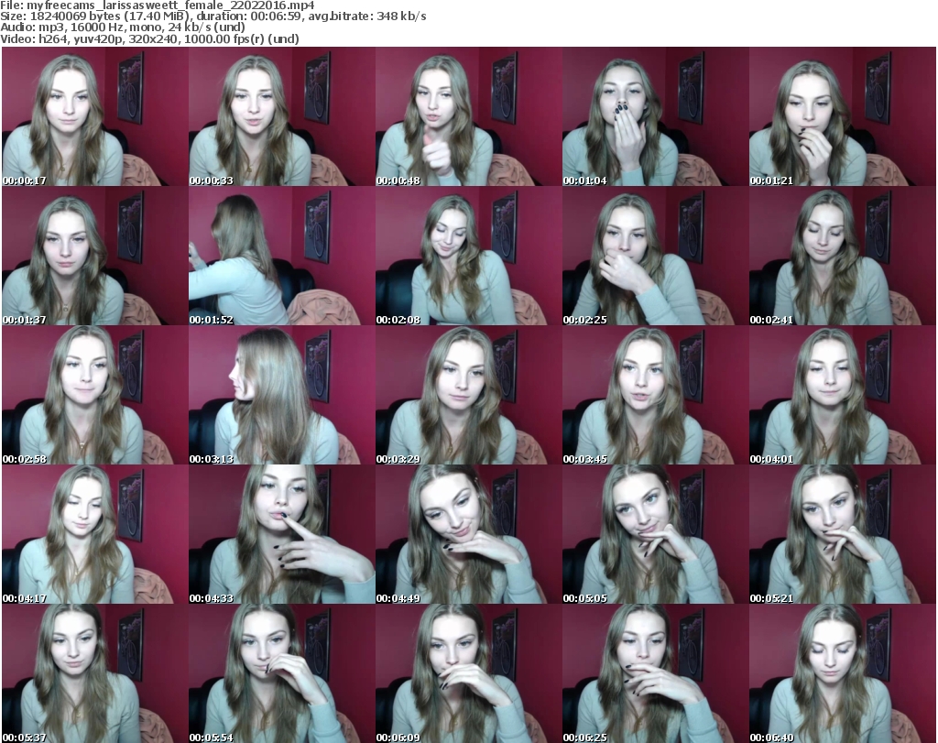Choose the thumbnail at 00:04:33

(x=282, y=534)
